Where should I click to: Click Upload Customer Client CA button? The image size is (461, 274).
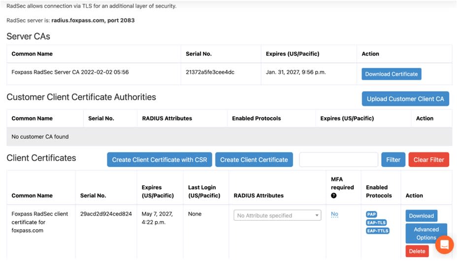click(x=405, y=99)
